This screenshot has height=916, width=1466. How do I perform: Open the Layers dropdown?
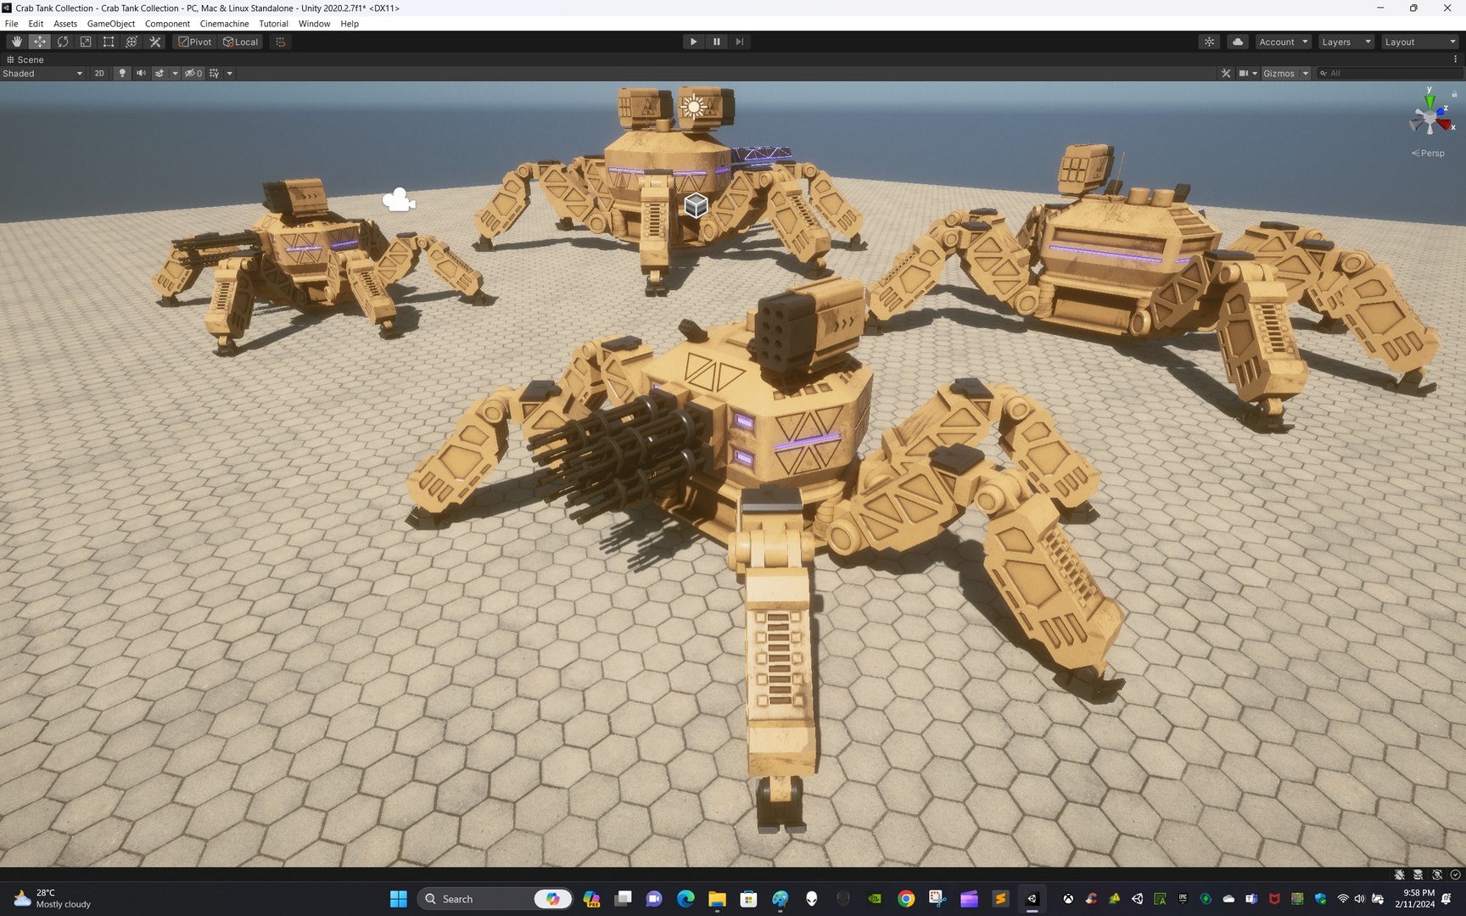click(x=1346, y=42)
